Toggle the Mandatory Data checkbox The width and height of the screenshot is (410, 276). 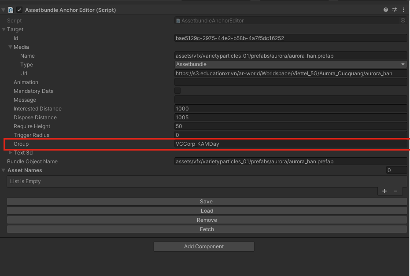(177, 91)
